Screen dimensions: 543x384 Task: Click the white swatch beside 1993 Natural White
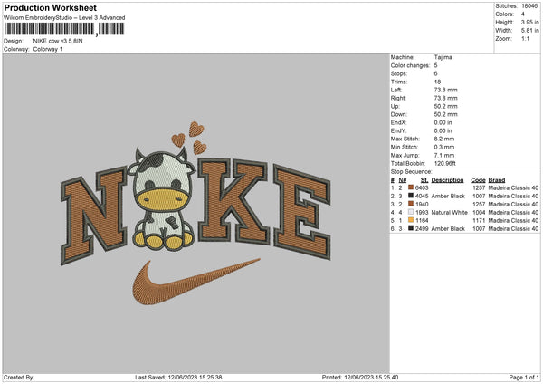point(411,212)
